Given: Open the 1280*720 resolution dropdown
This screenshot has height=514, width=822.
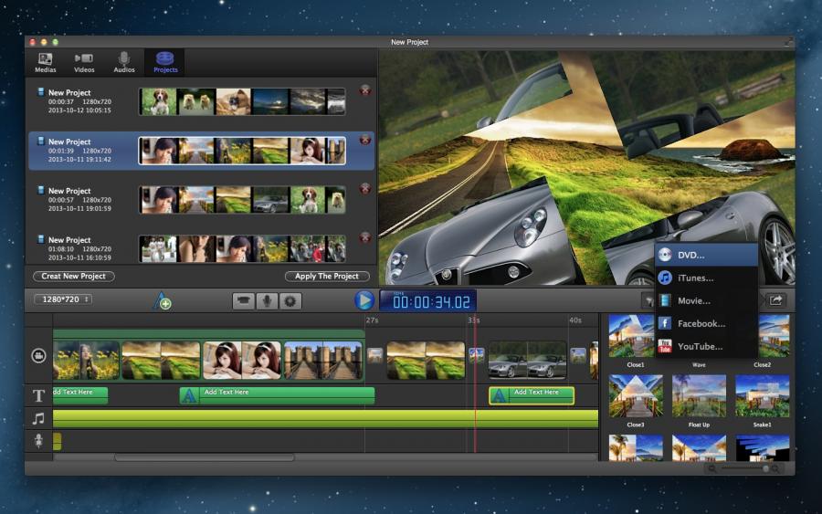Looking at the screenshot, I should (63, 299).
